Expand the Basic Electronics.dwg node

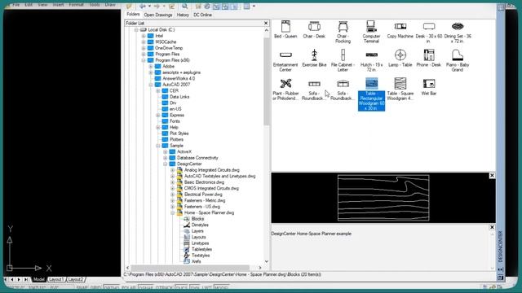click(x=172, y=182)
